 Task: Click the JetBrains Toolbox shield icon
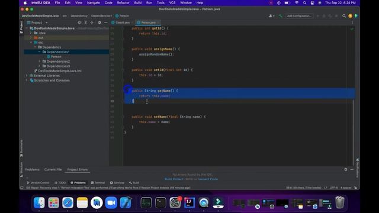click(356, 16)
